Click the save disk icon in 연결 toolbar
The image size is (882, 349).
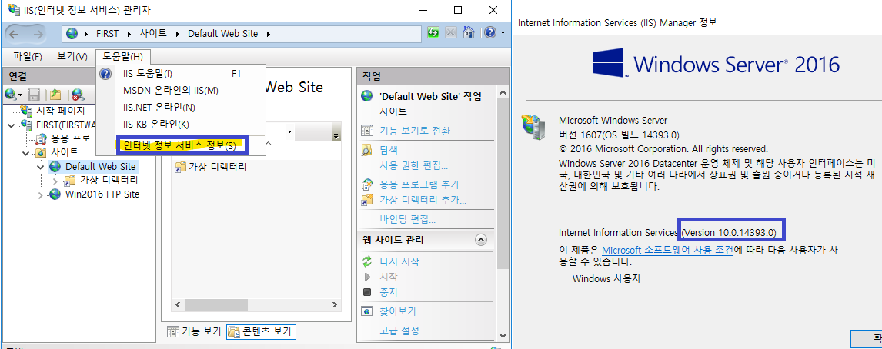click(x=34, y=95)
